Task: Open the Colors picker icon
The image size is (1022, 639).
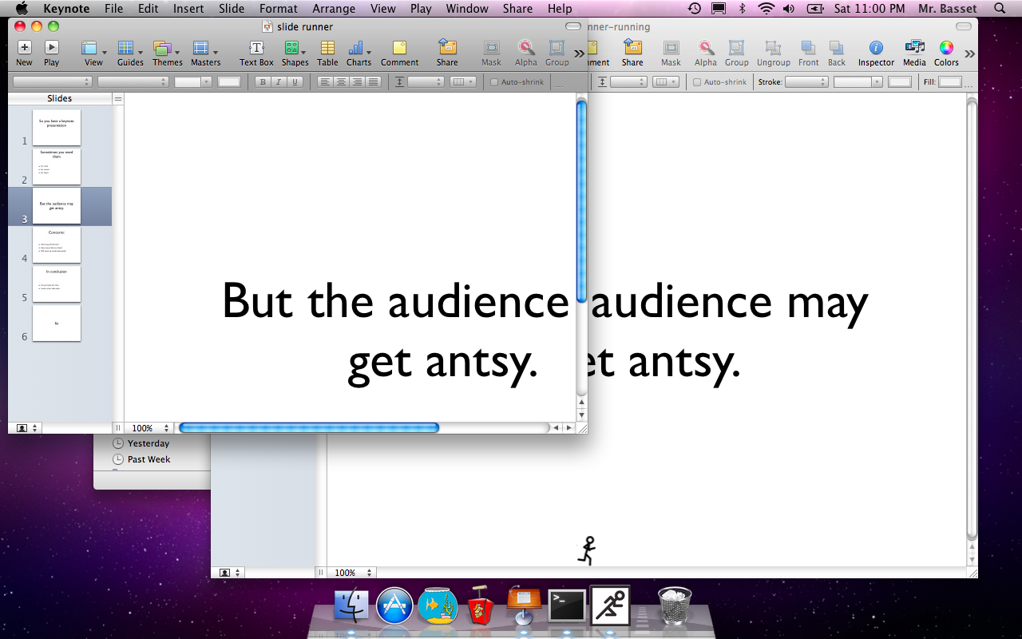Action: click(946, 49)
